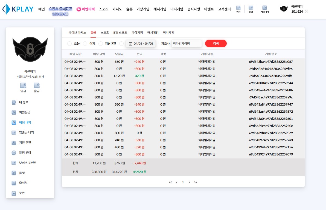Open the 04/08 - 04/08 date range picker
The width and height of the screenshot is (326, 210).
pos(141,44)
